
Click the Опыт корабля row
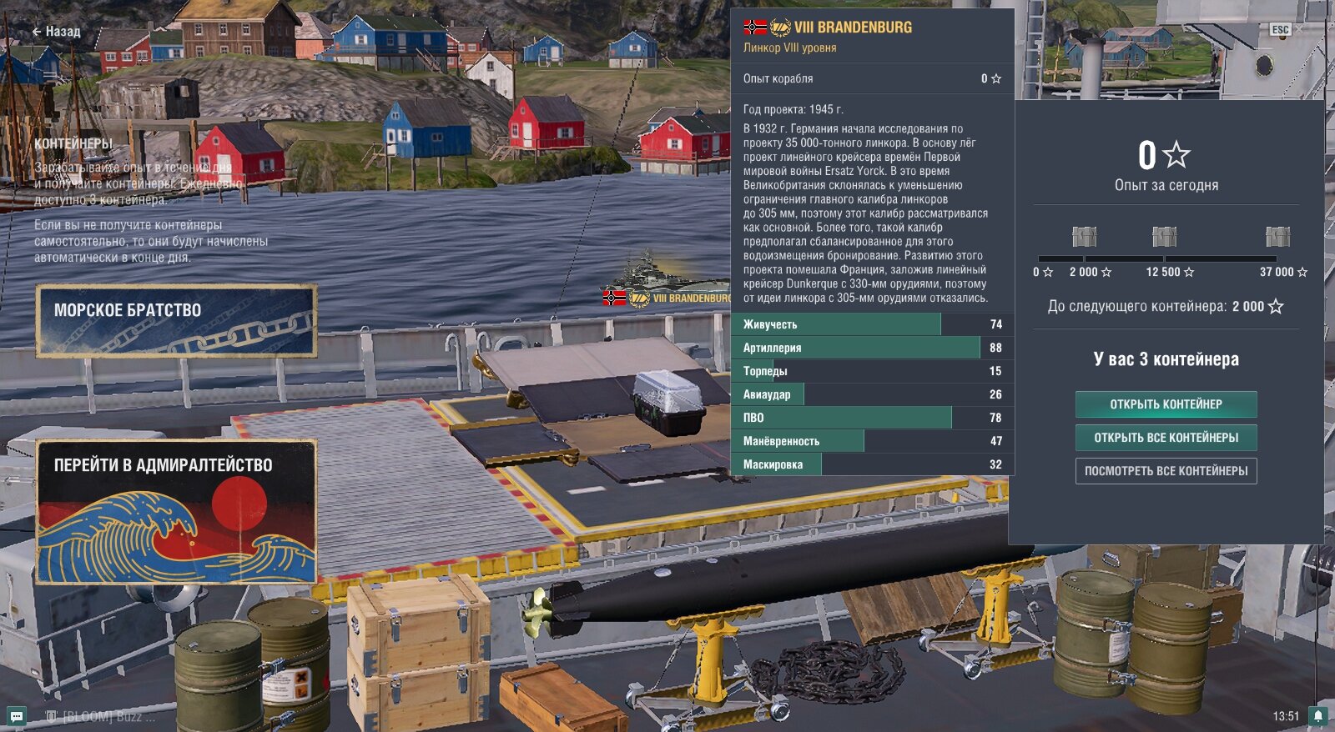pos(873,78)
